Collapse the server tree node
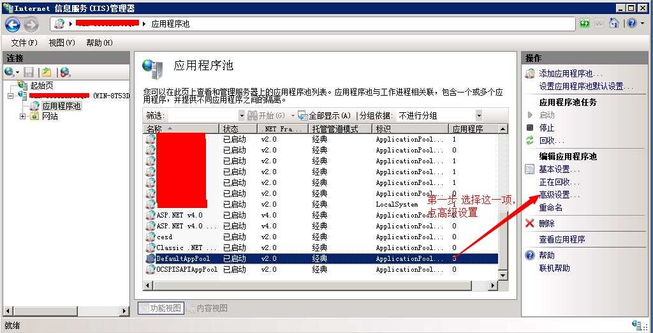 (x=10, y=96)
